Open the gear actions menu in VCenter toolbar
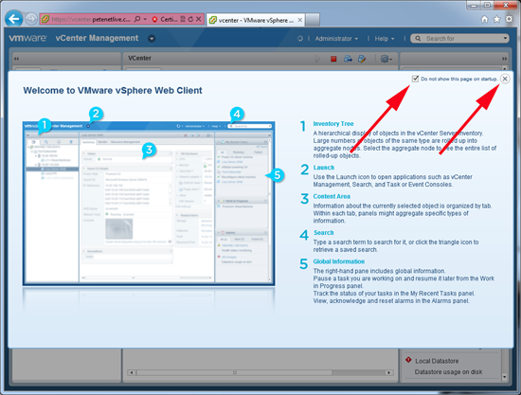Image resolution: width=521 pixels, height=395 pixels. tap(386, 59)
